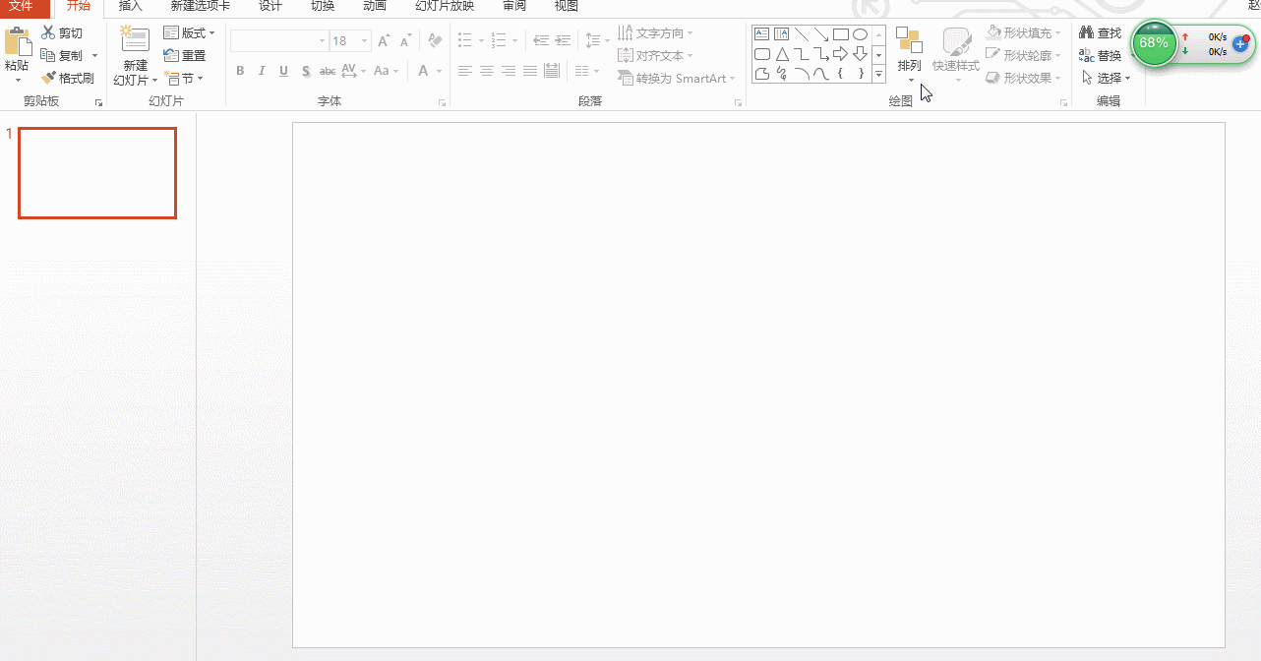Click Shape Effects (形状效果) button

coord(1023,78)
